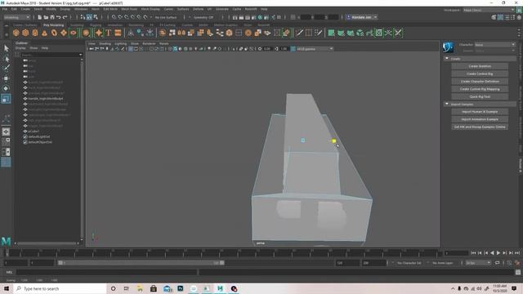523x294 pixels.
Task: Click the Play forwards button
Action: (498, 253)
